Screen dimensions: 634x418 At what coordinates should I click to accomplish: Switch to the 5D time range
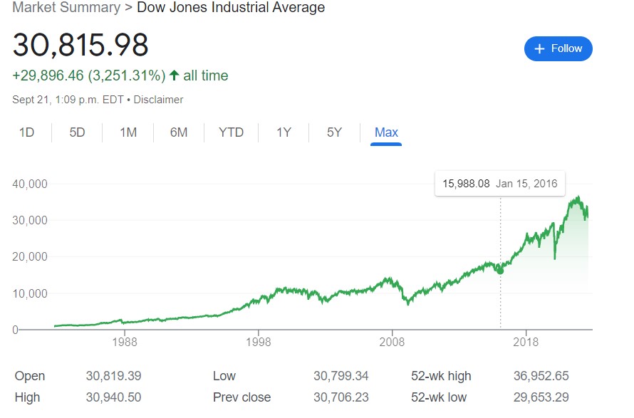pos(77,132)
